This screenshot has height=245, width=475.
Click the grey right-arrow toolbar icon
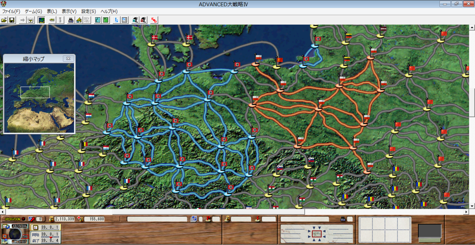point(23,20)
